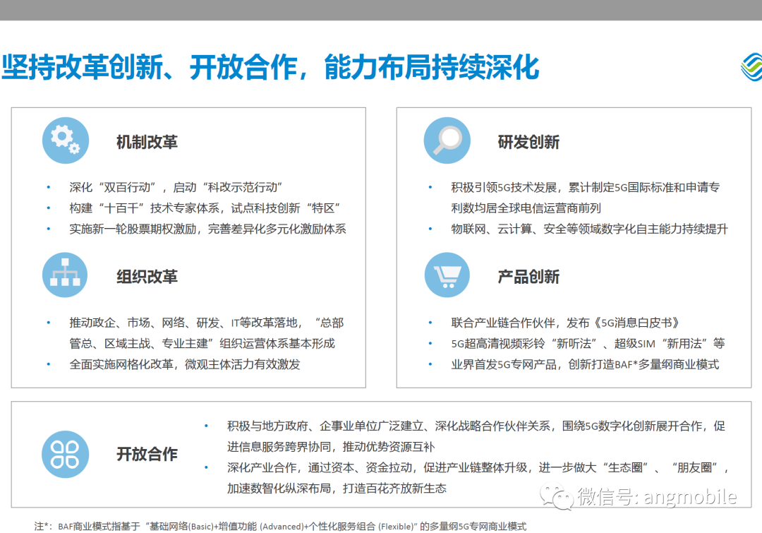Click the 开放合作 heading
Viewport: 762px width, 533px height.
pyautogui.click(x=147, y=454)
